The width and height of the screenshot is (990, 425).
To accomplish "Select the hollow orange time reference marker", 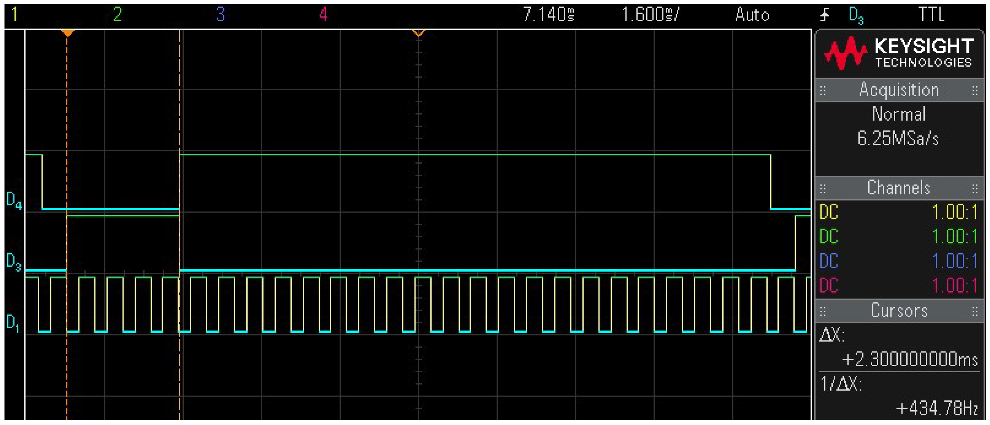I will pyautogui.click(x=418, y=33).
